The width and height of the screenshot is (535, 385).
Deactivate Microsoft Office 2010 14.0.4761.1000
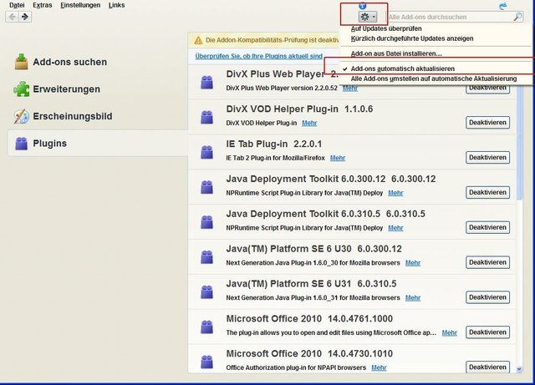click(x=487, y=332)
